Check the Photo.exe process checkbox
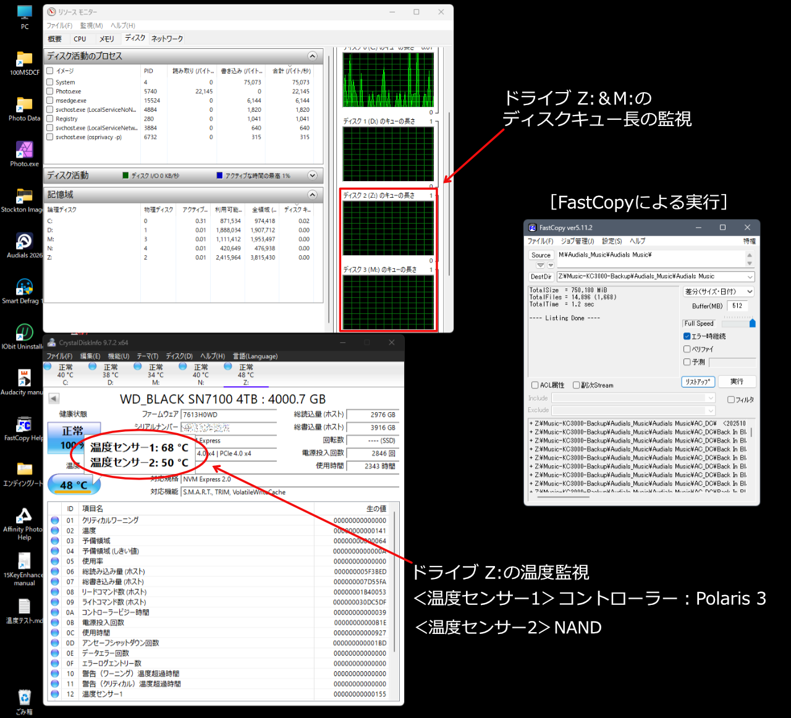The width and height of the screenshot is (791, 718). [50, 91]
